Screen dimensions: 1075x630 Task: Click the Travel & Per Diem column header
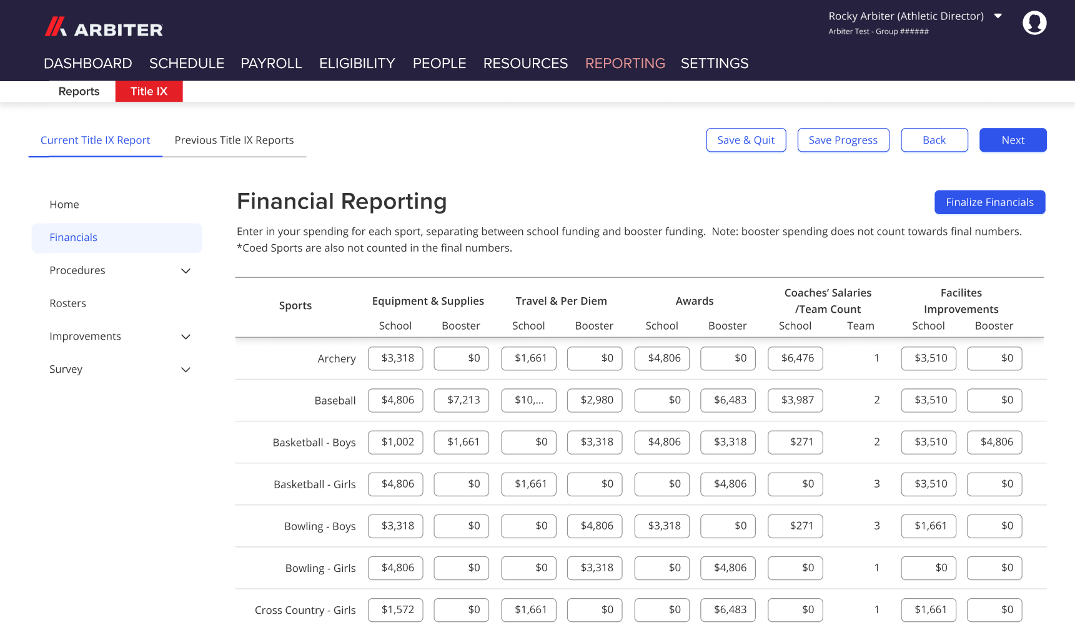coord(562,301)
